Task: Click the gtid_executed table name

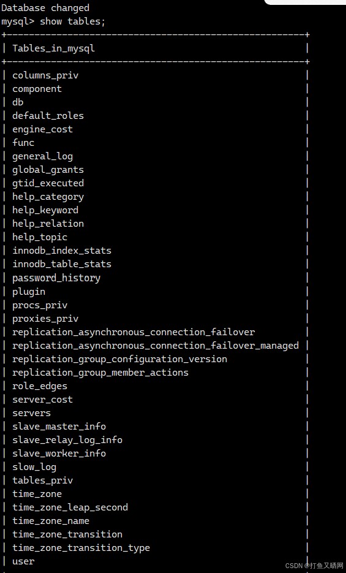Action: [48, 183]
